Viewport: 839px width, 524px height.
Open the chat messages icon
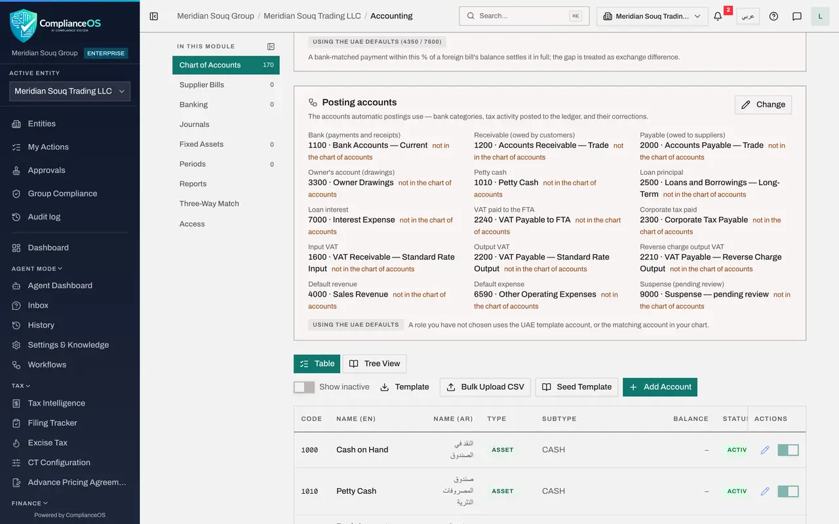coord(797,16)
